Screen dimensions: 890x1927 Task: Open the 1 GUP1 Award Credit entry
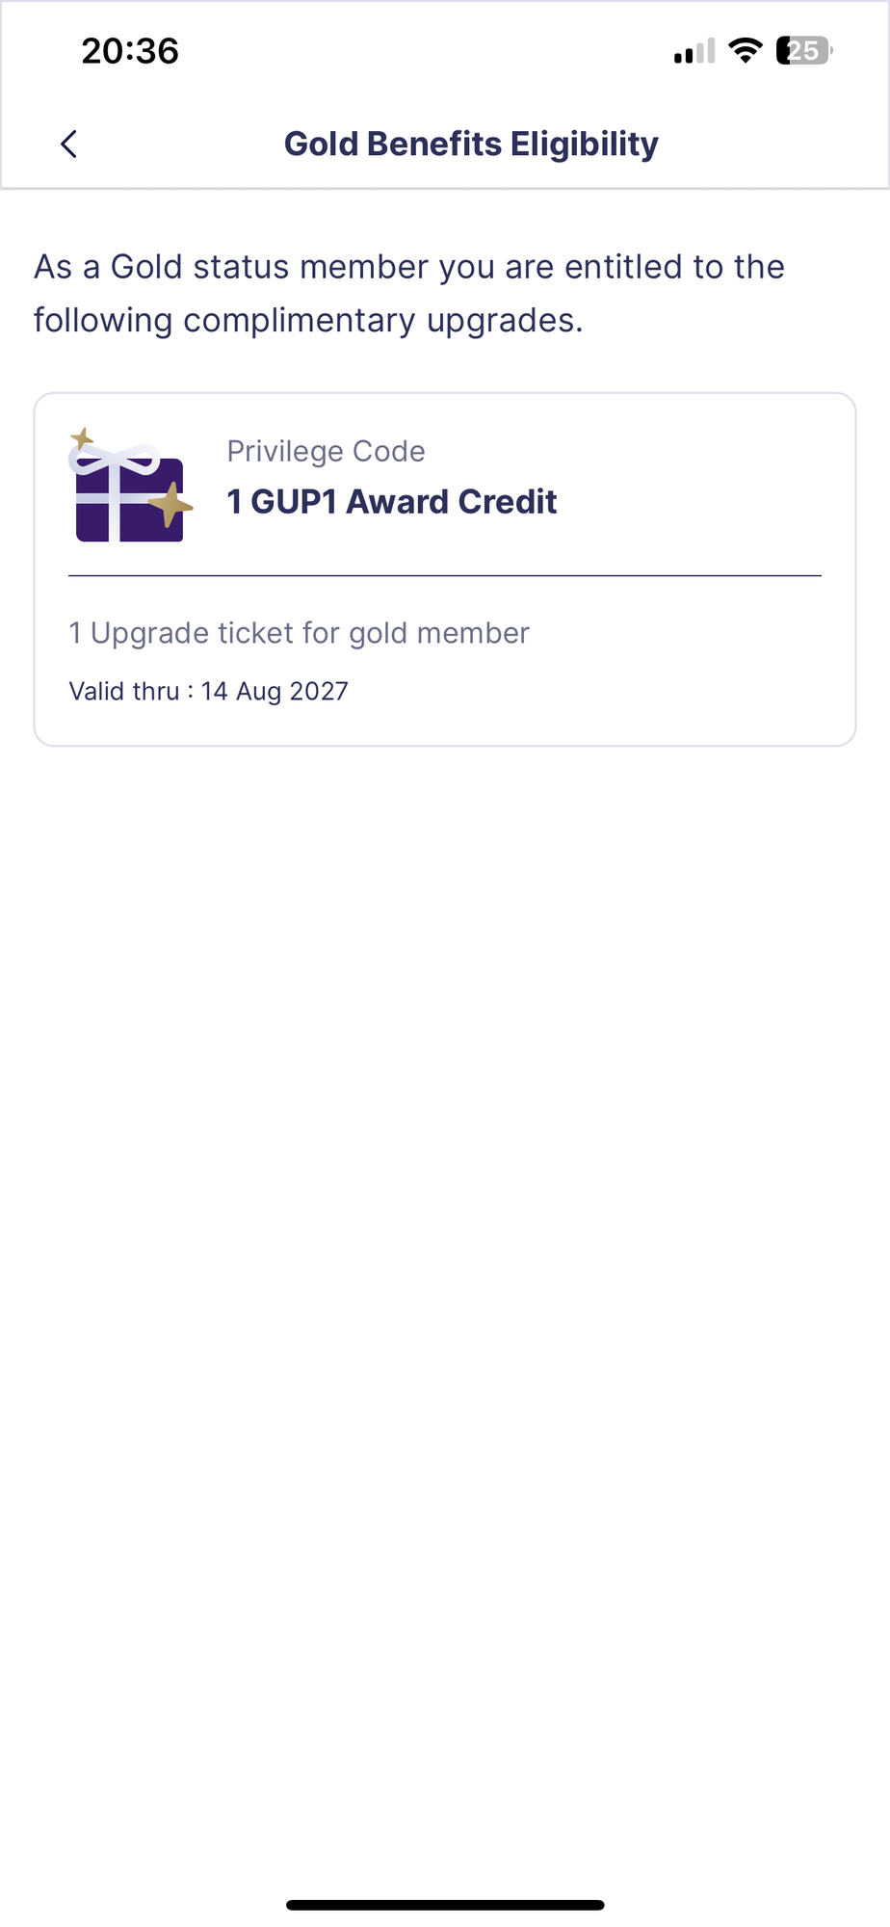click(391, 501)
